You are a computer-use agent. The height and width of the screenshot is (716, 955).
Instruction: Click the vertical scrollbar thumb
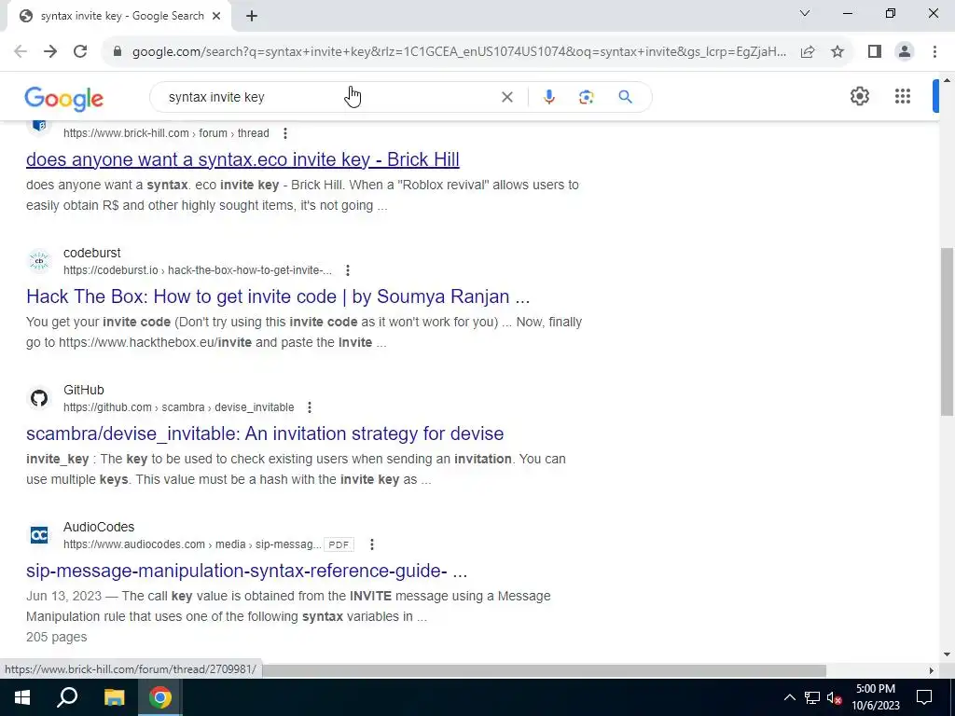[947, 332]
